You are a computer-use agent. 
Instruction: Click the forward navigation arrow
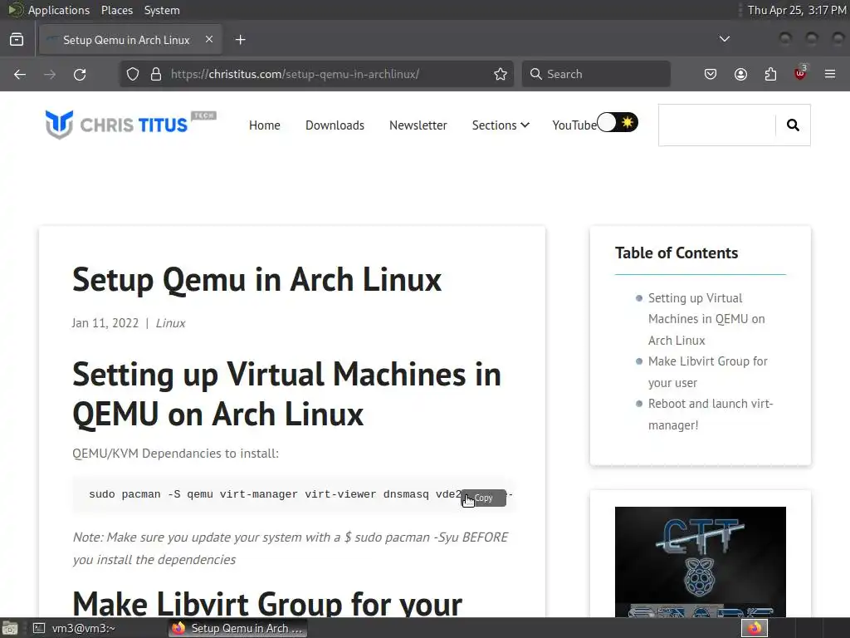(x=50, y=74)
